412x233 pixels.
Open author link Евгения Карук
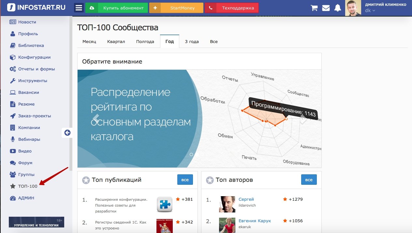pyautogui.click(x=255, y=221)
